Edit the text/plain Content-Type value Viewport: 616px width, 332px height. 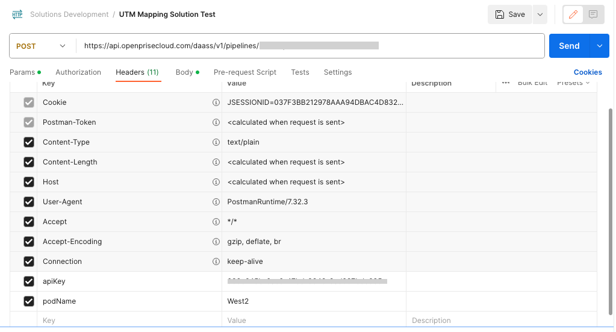coord(243,142)
